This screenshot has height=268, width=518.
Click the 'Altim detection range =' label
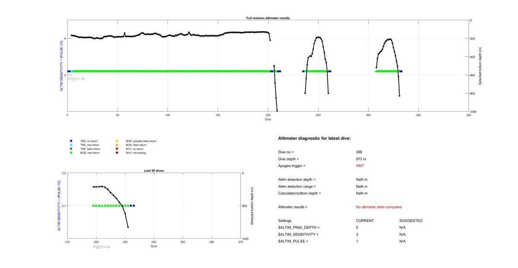(297, 187)
